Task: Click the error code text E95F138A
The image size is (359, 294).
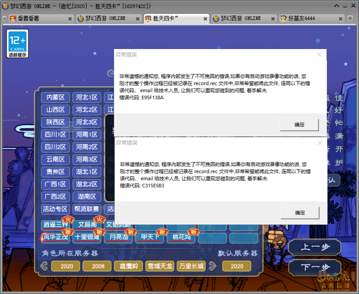Action: (152, 98)
